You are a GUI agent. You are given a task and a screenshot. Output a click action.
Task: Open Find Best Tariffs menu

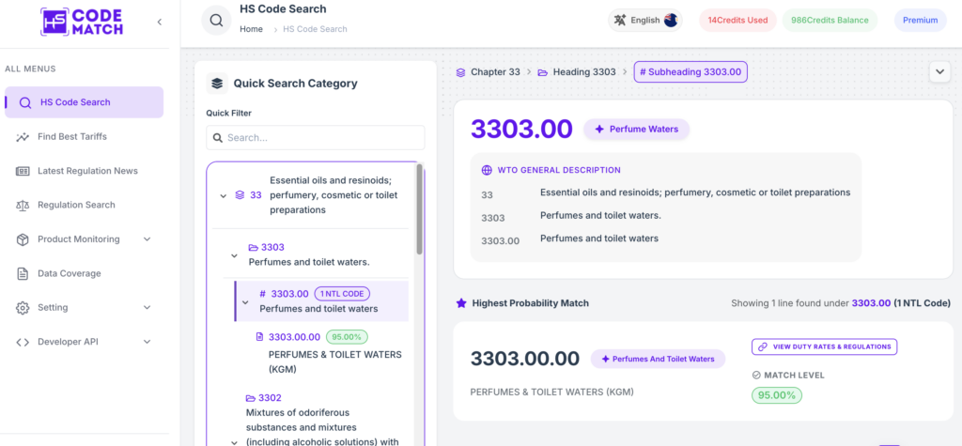click(x=71, y=137)
